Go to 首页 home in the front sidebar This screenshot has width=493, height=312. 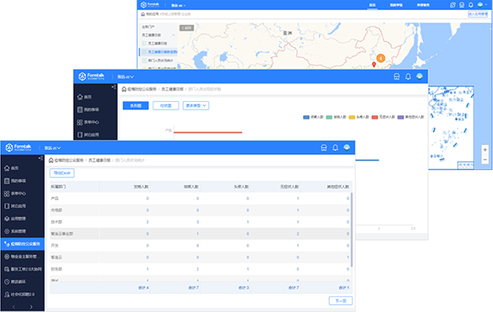(12, 168)
